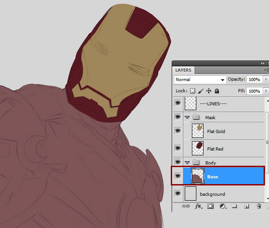Select the Base layer thumbnail
269x228 pixels.
[198, 176]
